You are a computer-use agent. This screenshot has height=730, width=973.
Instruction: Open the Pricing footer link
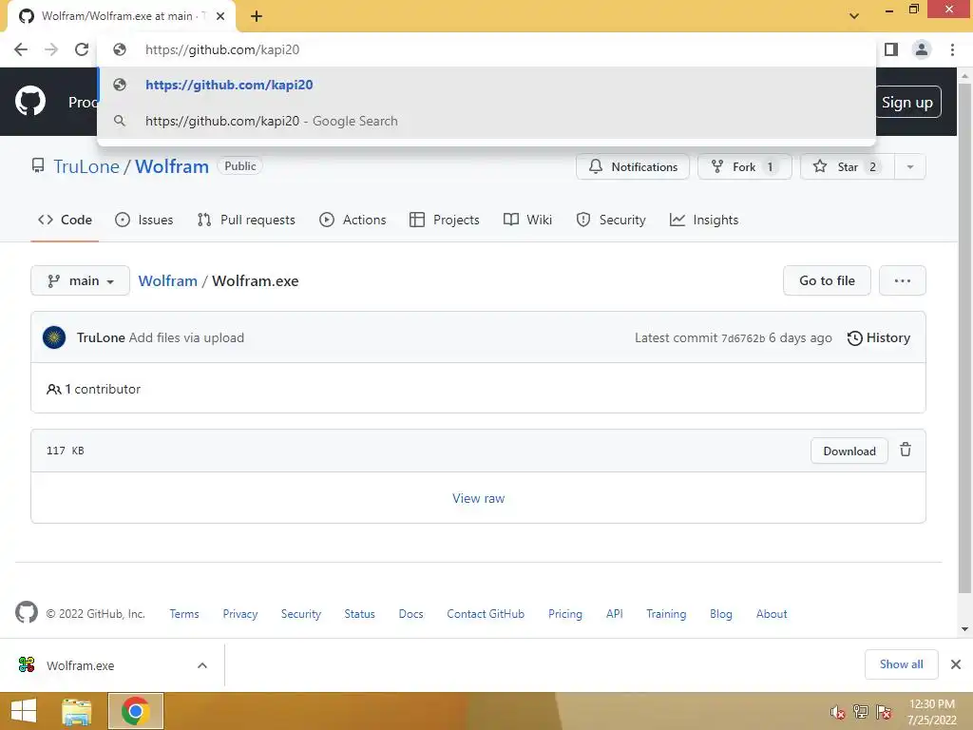point(565,614)
